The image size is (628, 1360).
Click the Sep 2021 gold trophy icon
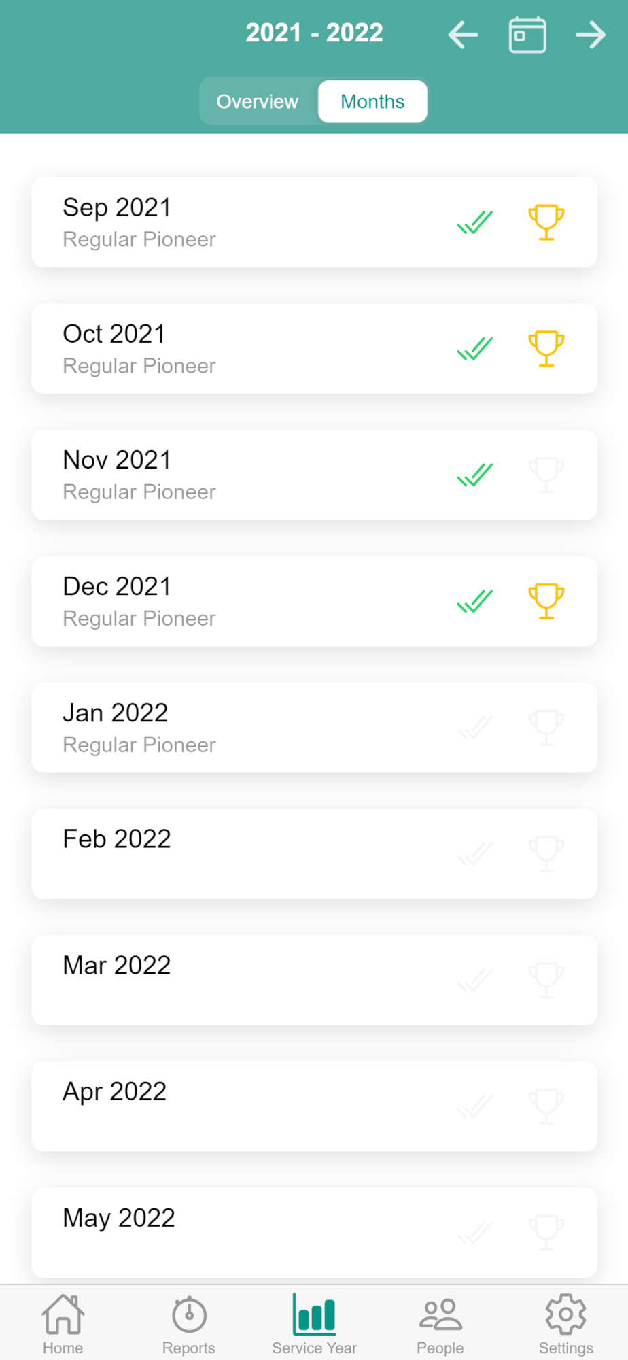pos(546,222)
